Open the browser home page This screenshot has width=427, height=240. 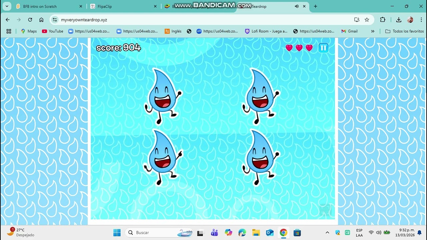(41, 20)
